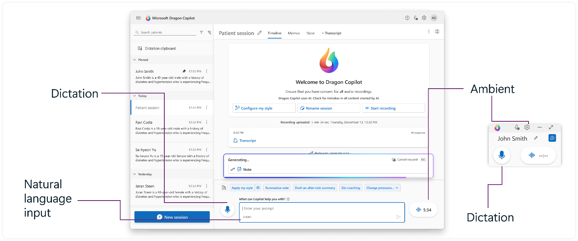Collapse the Today section
This screenshot has width=578, height=241.
click(135, 96)
